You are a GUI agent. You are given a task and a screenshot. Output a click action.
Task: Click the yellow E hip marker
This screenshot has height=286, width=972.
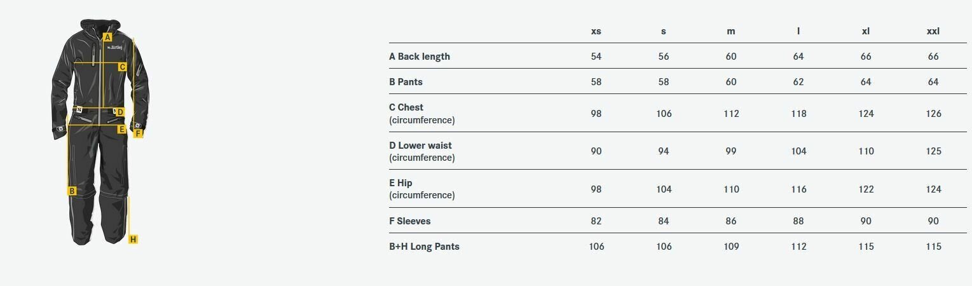[121, 130]
